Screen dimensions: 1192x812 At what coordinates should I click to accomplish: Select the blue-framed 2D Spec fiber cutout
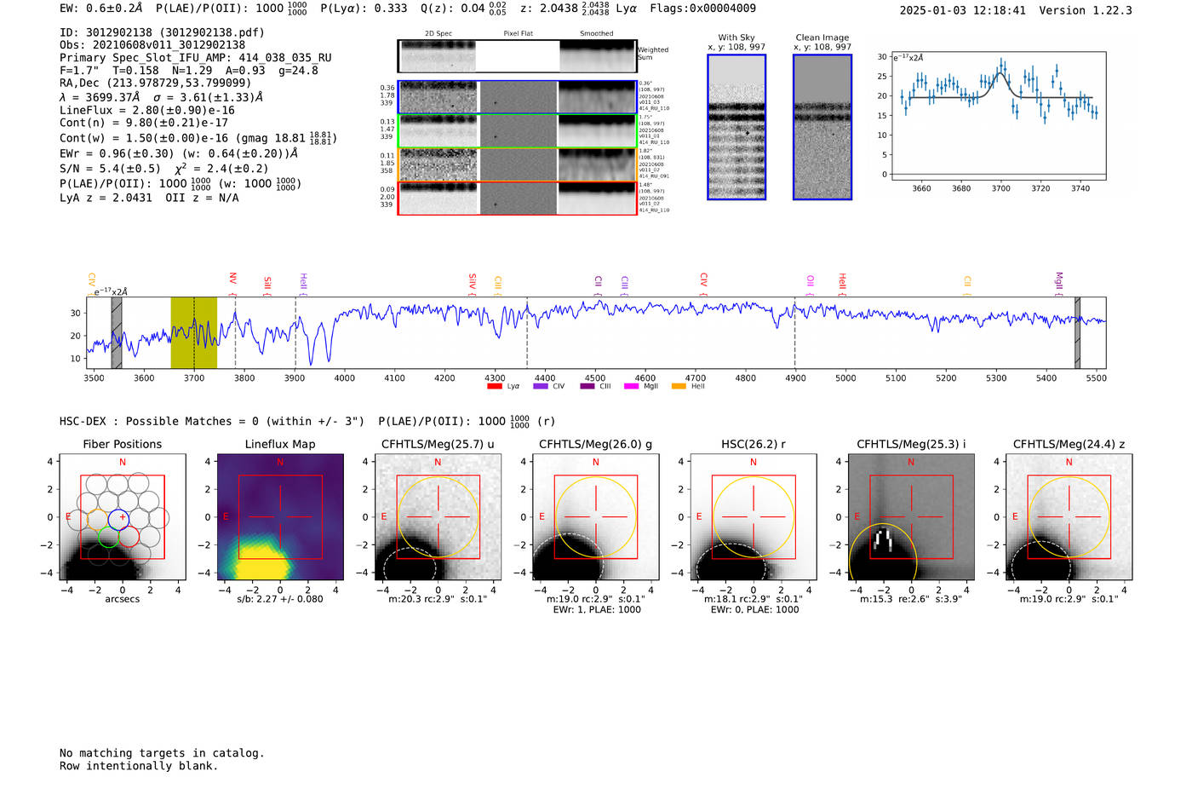tap(437, 97)
